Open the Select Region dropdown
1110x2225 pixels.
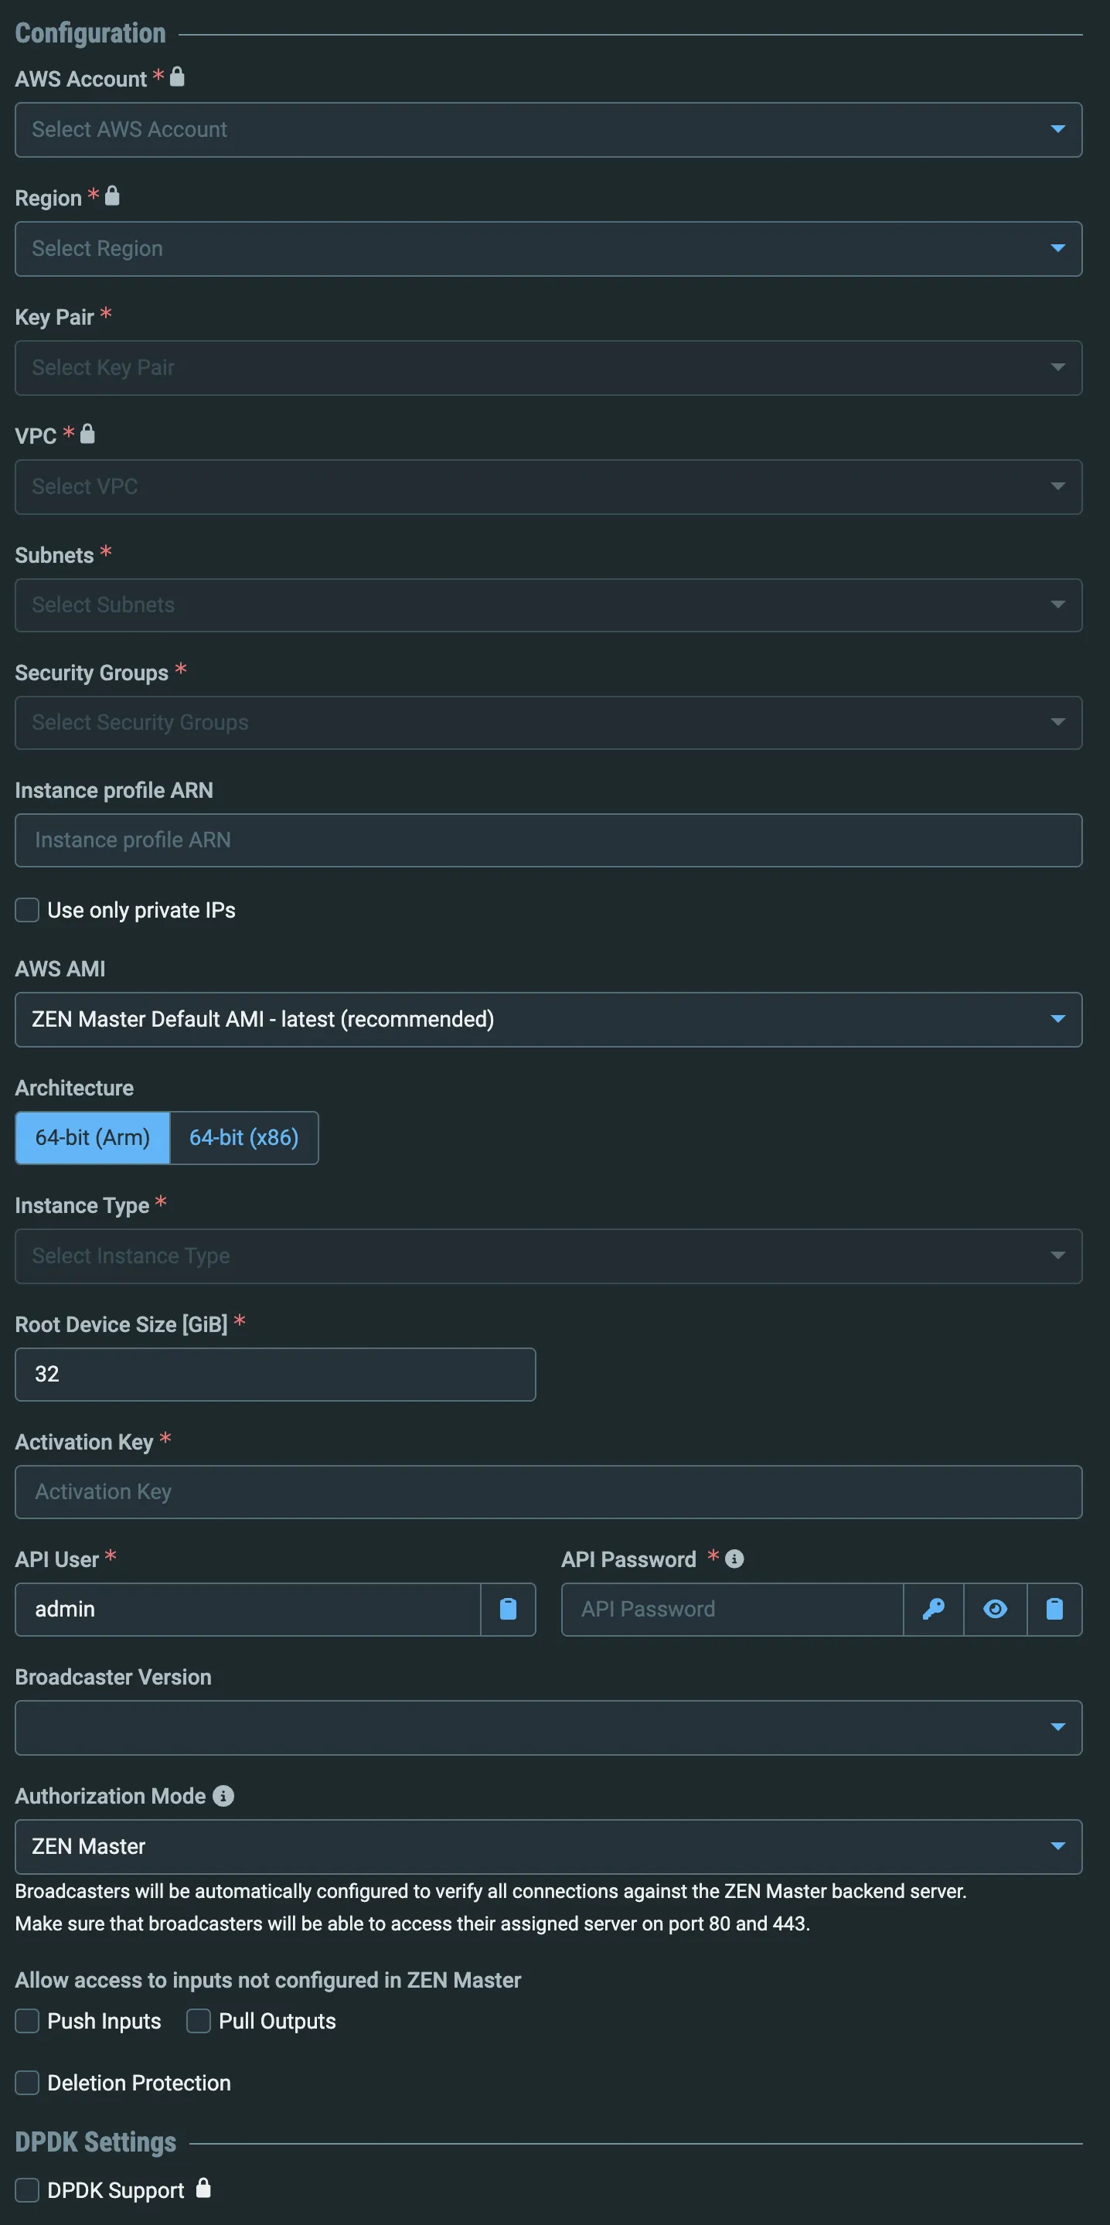[549, 249]
